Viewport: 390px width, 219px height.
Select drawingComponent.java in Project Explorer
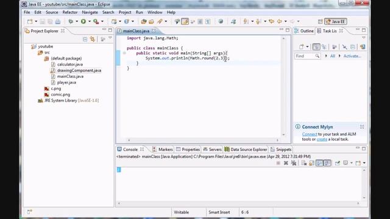(79, 71)
